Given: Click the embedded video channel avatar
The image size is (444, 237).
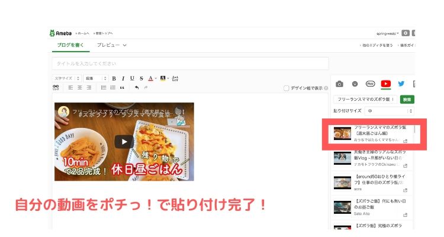Looking at the screenshot, I should 64,111.
